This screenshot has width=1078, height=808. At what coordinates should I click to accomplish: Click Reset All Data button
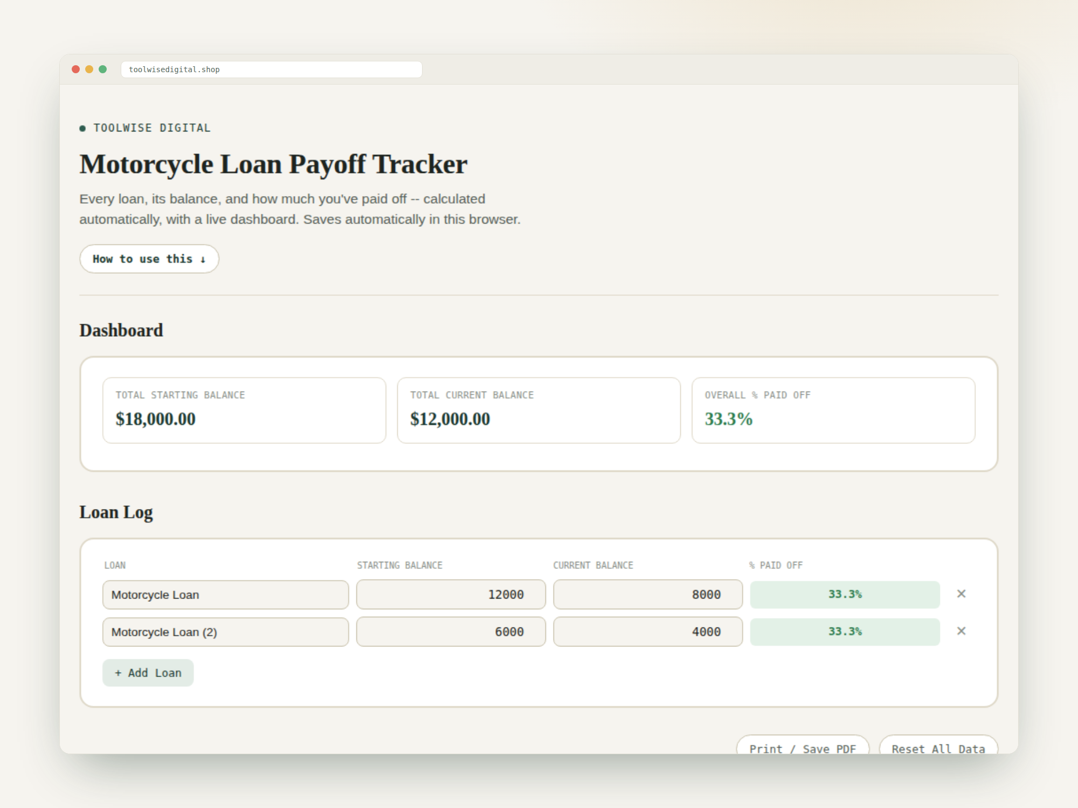[938, 744]
